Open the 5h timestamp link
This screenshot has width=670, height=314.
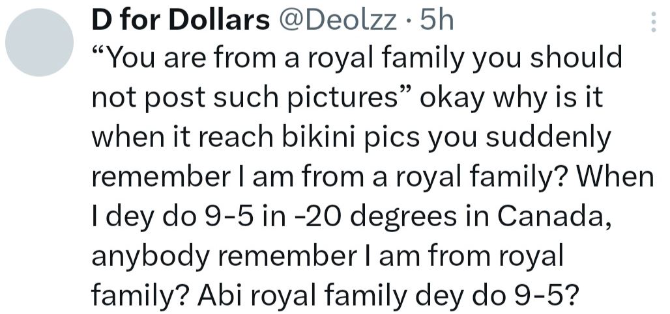(437, 21)
